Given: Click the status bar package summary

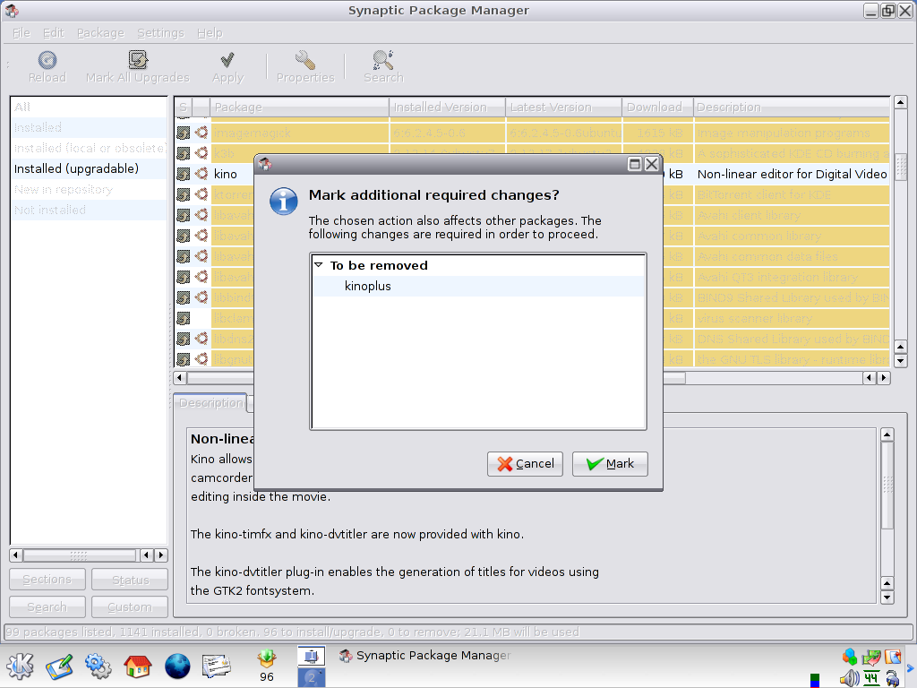Looking at the screenshot, I should click(293, 632).
